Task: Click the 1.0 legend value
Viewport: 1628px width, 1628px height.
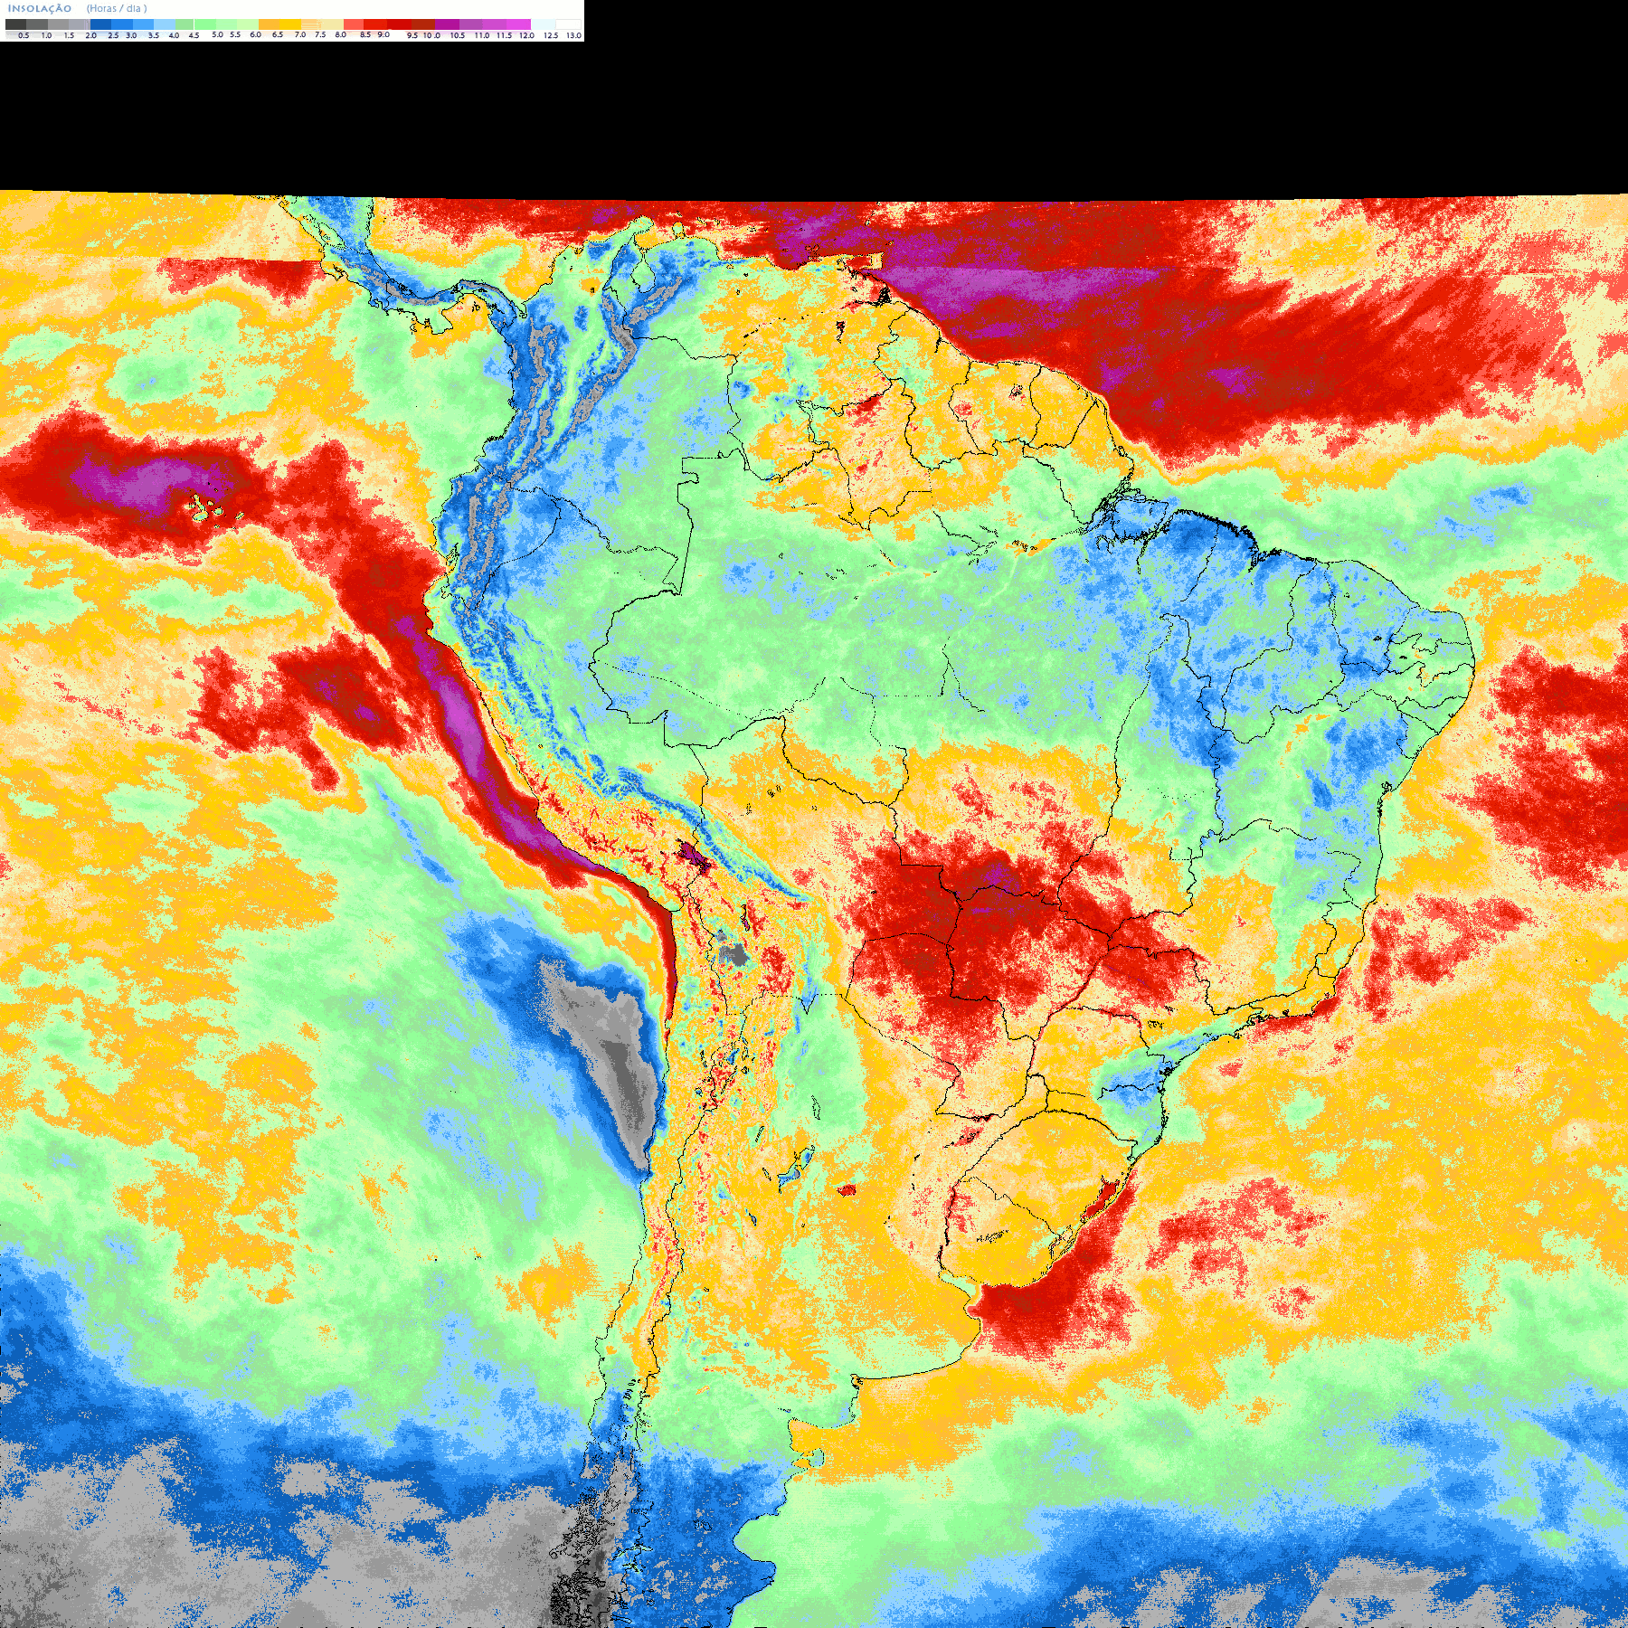Action: [x=46, y=35]
